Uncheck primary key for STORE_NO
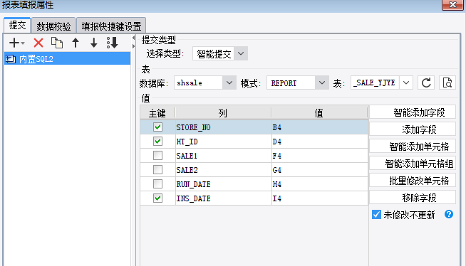Screen dimensions: 466x266 (x=157, y=127)
